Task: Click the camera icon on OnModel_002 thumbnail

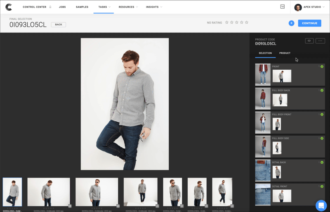Action: tap(70, 205)
